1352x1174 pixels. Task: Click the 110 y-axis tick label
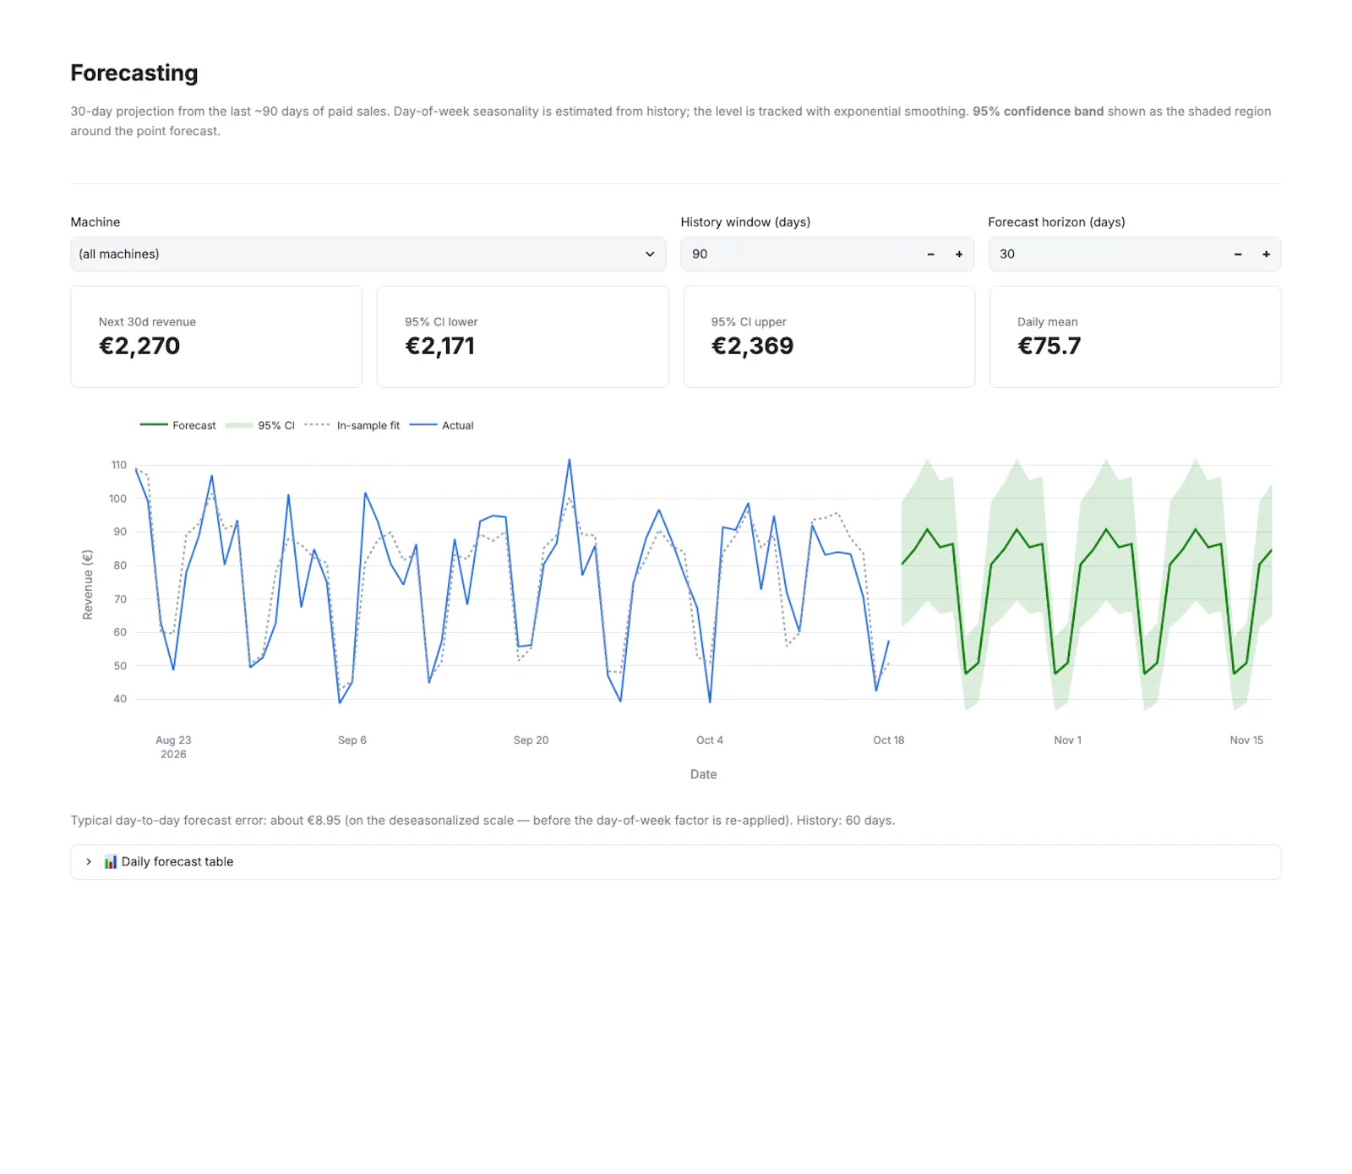tap(119, 465)
